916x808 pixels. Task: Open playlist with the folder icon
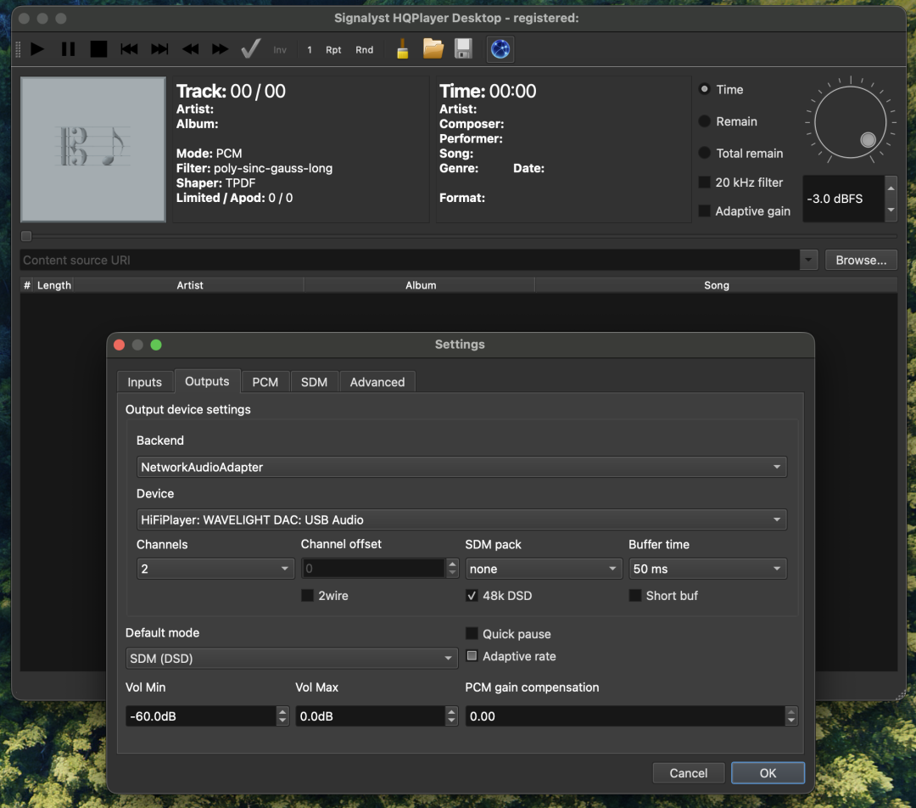pos(433,48)
